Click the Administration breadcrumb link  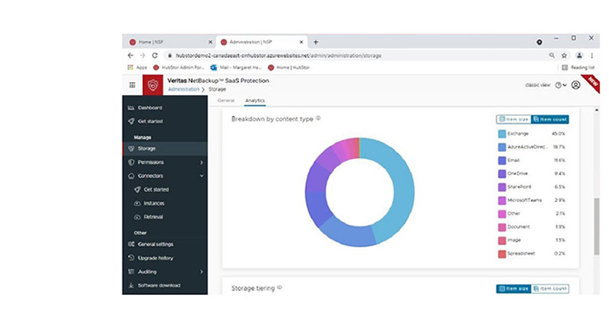[x=183, y=89]
